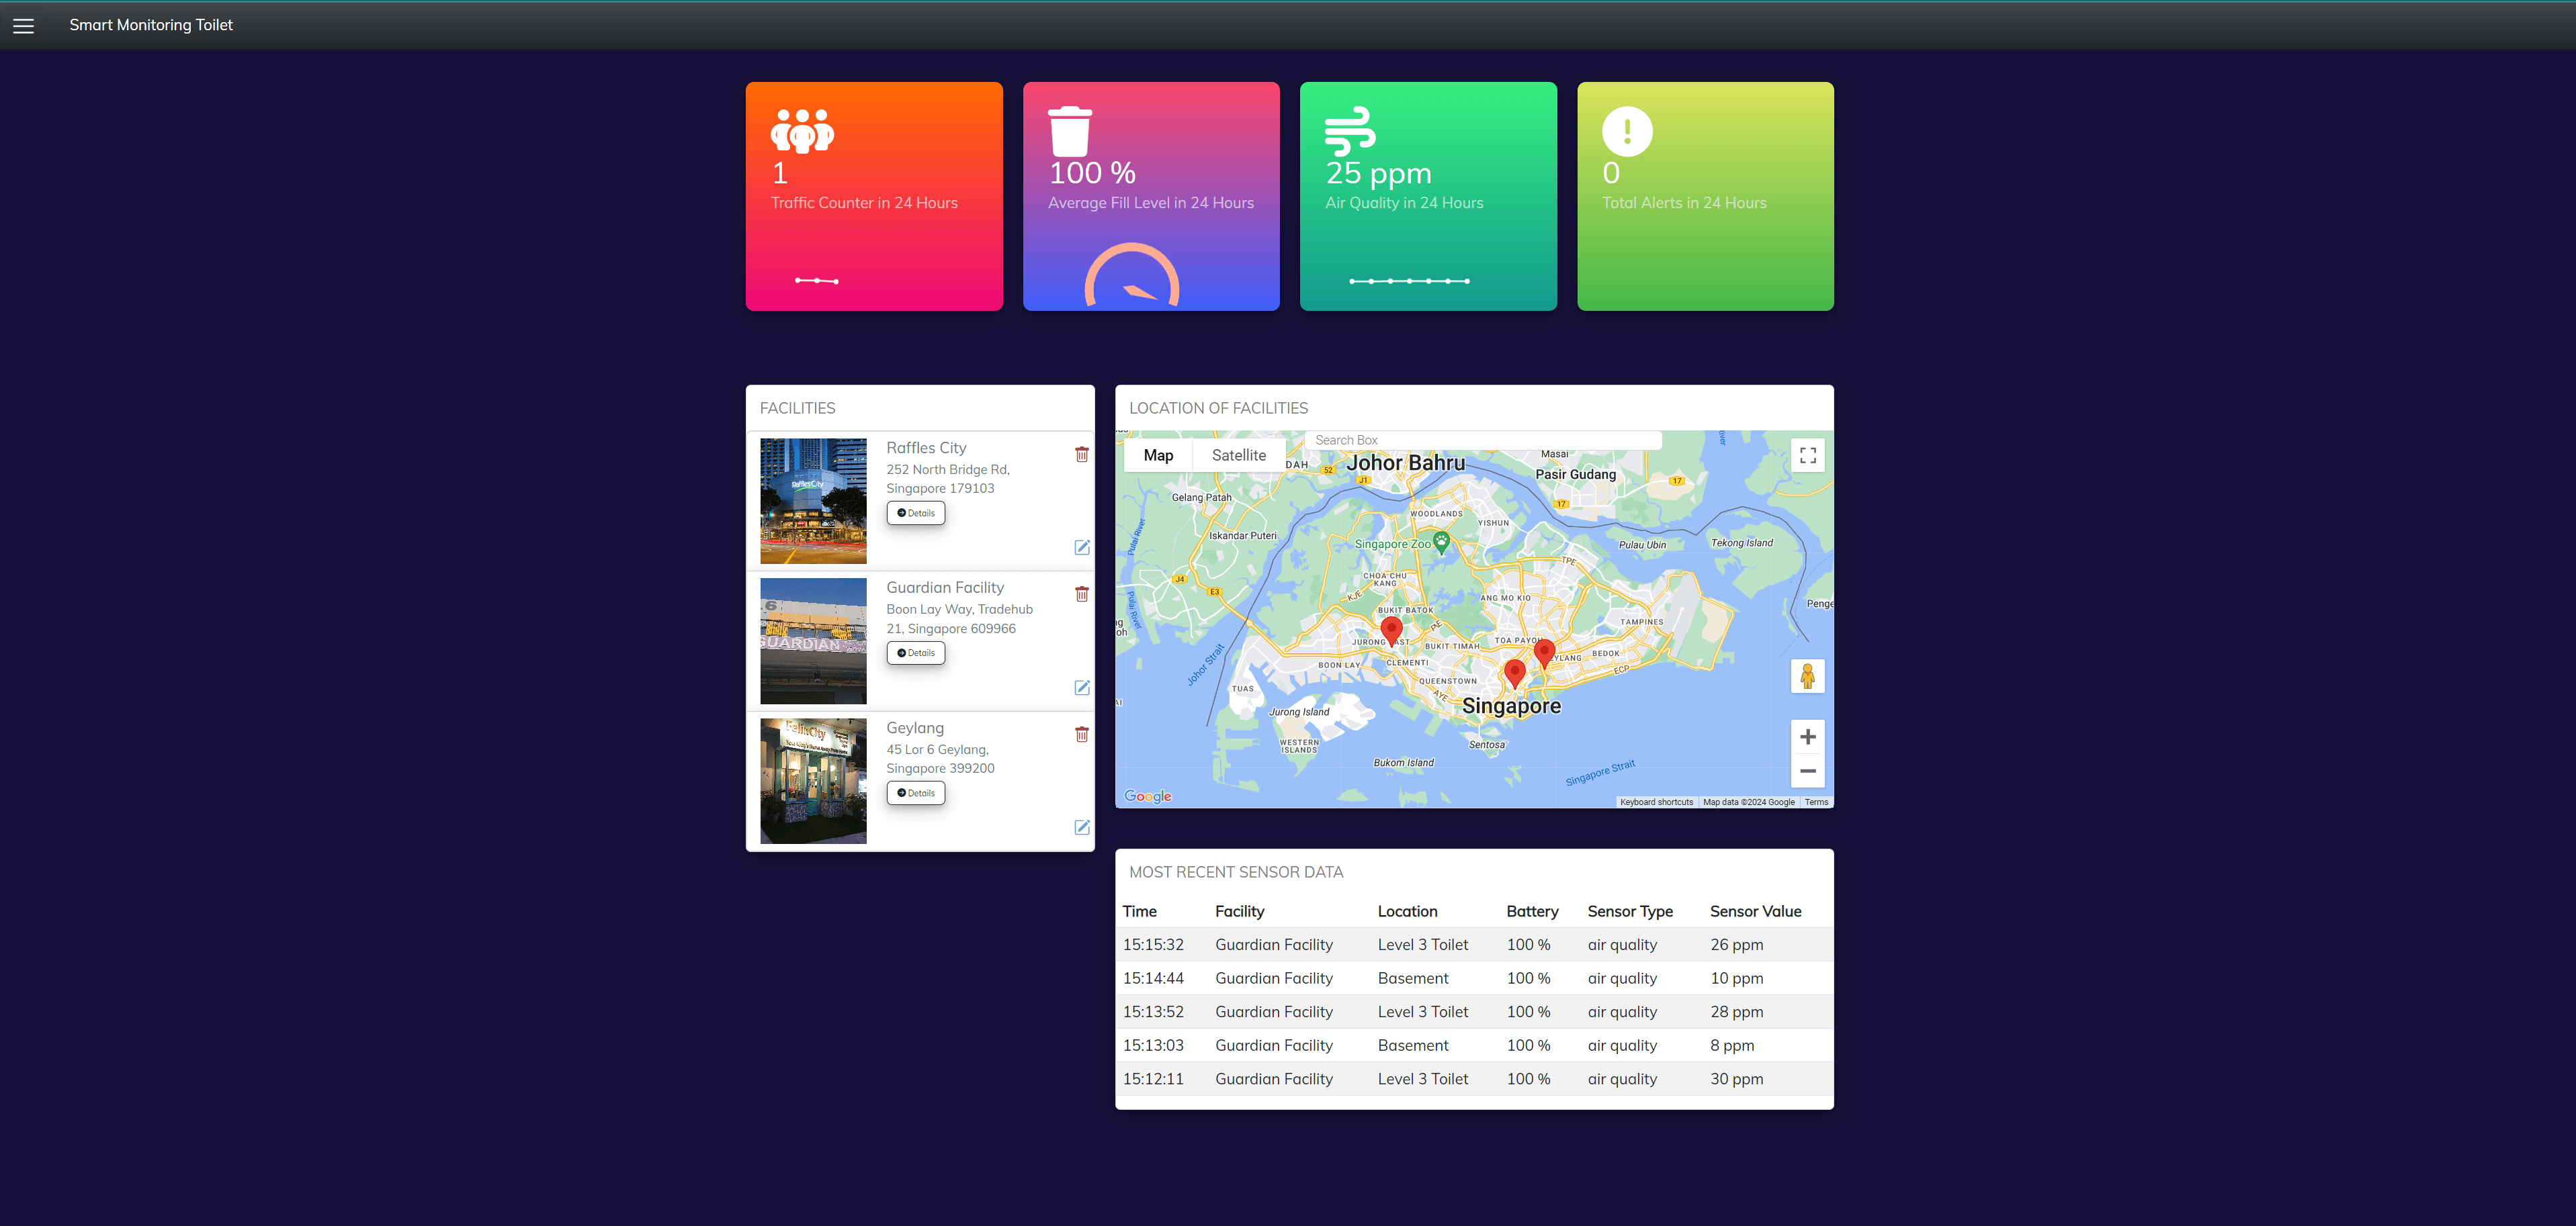Switch to Map view tab

click(x=1158, y=456)
